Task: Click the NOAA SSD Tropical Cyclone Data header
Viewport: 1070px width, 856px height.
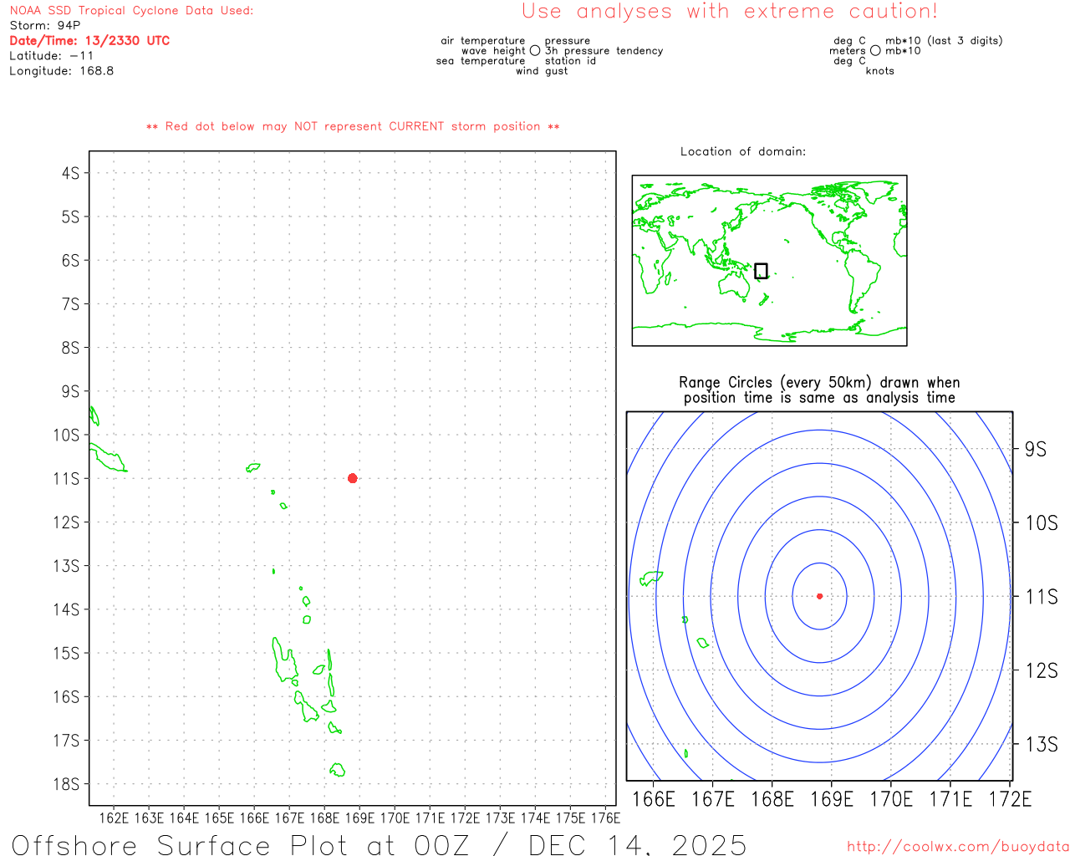Action: (131, 11)
